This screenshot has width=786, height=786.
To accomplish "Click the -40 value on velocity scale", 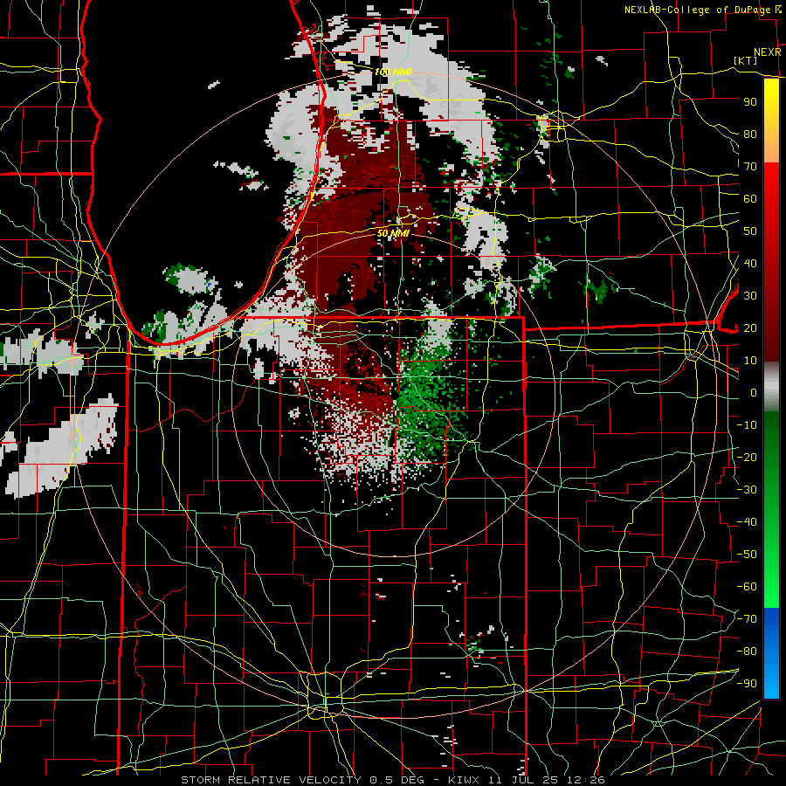I will (x=747, y=522).
